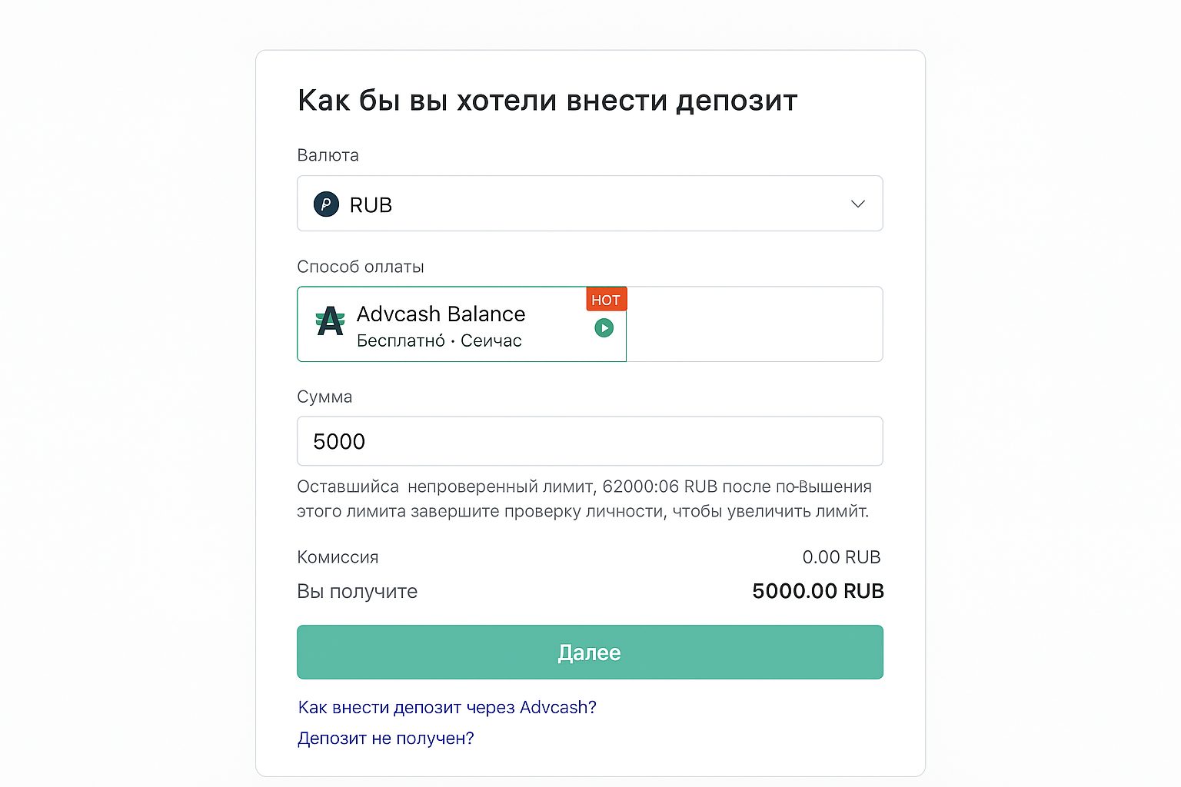Click the red HOT badge

click(x=606, y=300)
